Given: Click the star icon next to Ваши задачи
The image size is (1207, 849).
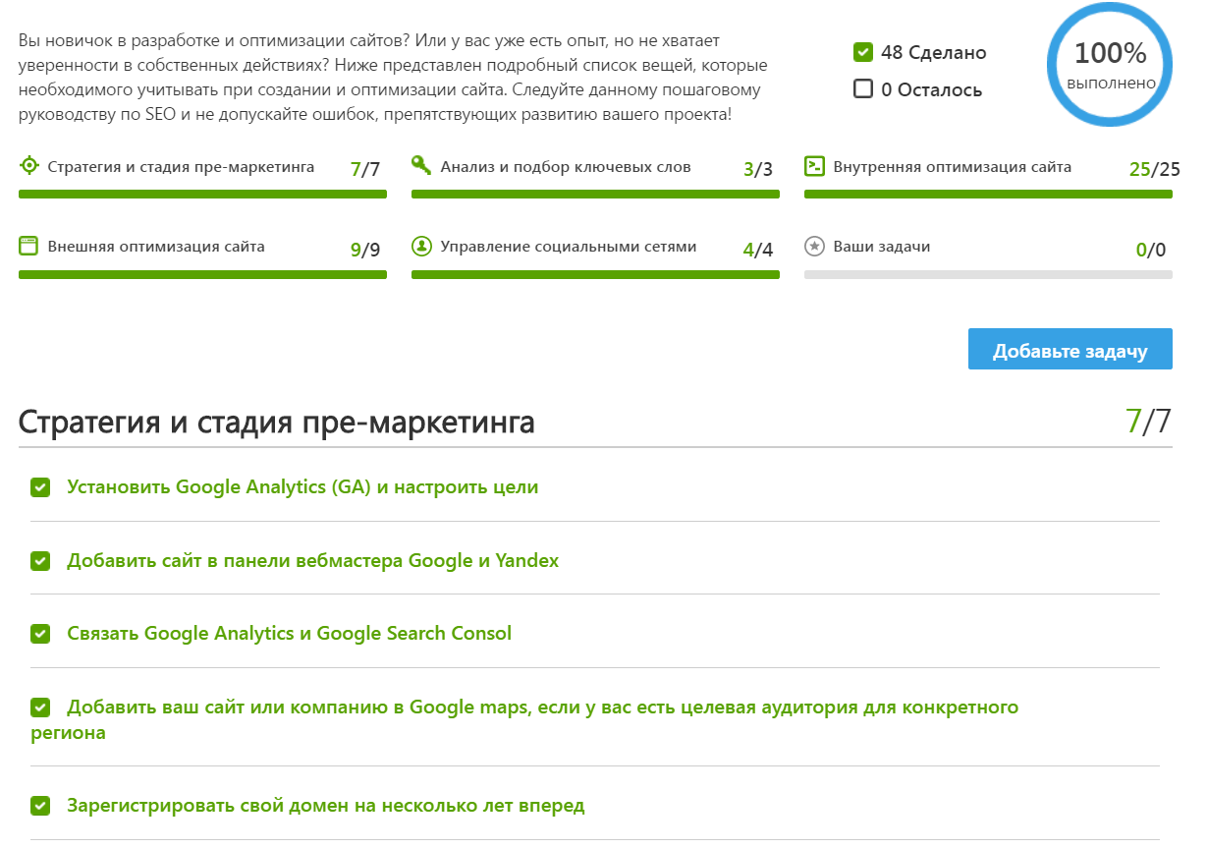Looking at the screenshot, I should pos(814,247).
